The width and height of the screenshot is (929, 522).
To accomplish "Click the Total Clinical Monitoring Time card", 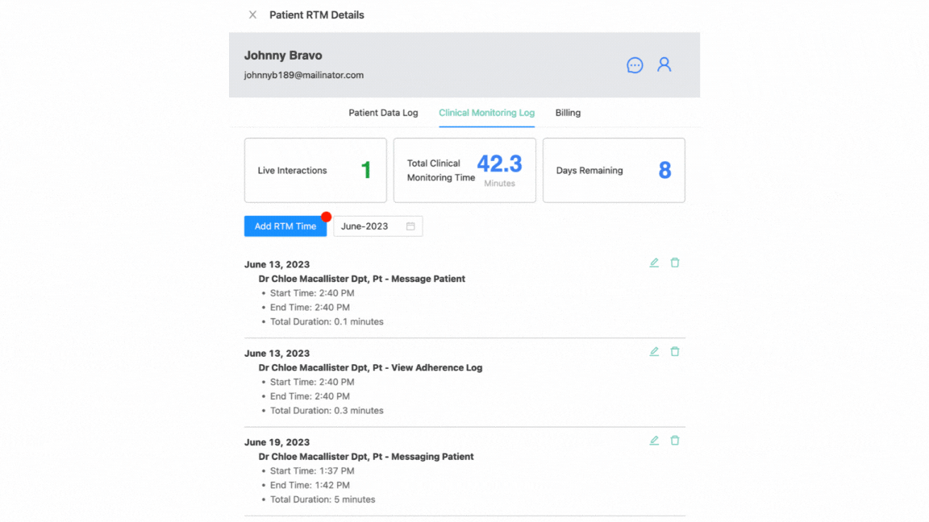I will (464, 170).
